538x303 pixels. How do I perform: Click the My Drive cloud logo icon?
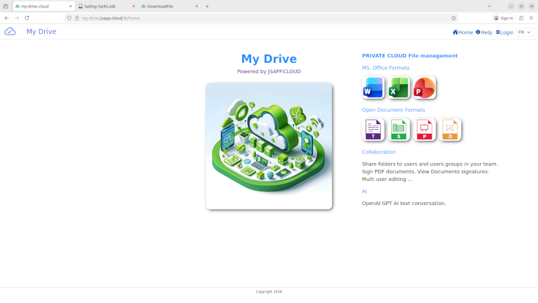click(10, 32)
